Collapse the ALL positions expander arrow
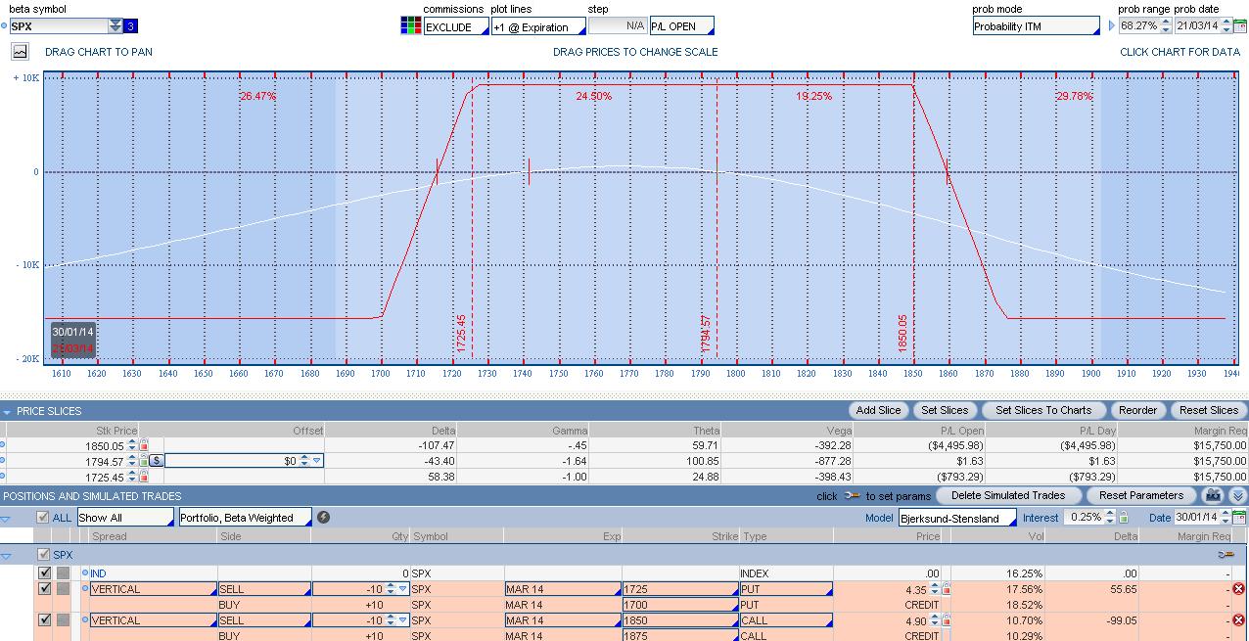The width and height of the screenshot is (1249, 641). [7, 519]
